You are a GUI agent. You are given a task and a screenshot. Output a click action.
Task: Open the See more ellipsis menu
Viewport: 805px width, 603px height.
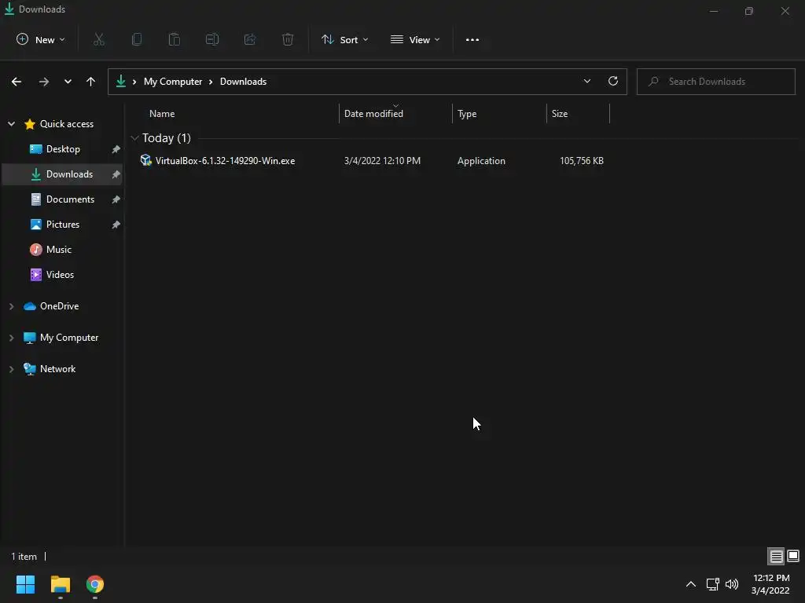click(472, 39)
